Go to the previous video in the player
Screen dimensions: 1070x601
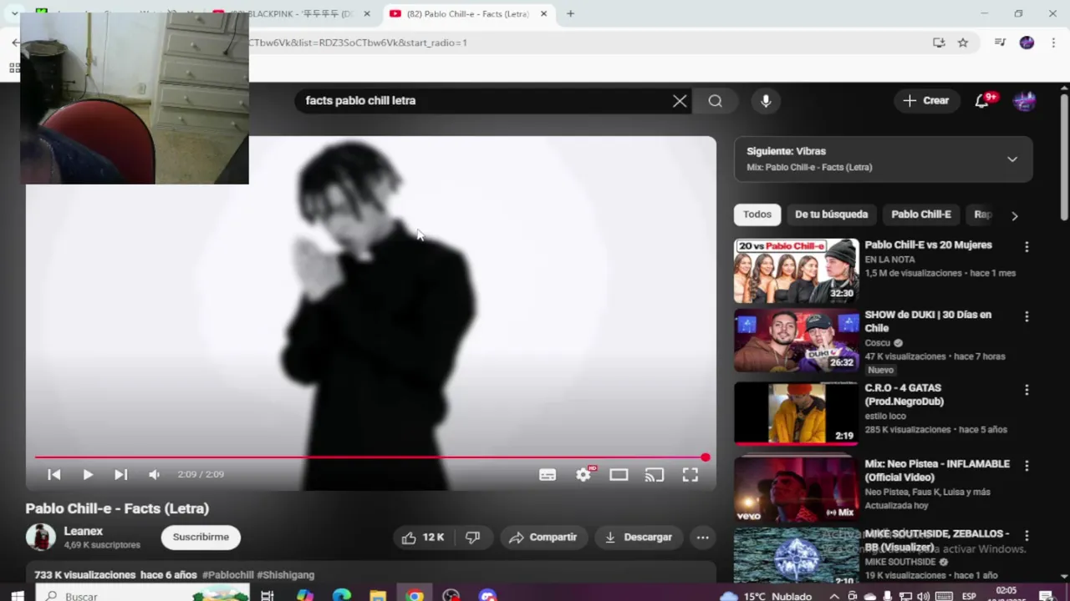(54, 474)
